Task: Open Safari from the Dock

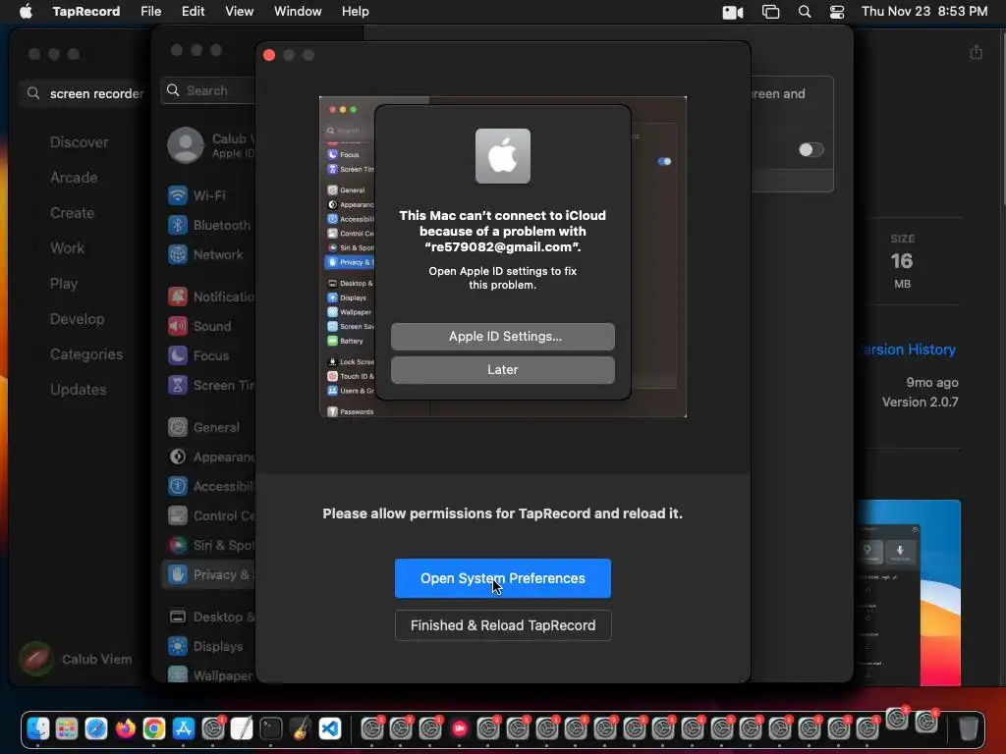Action: tap(96, 728)
